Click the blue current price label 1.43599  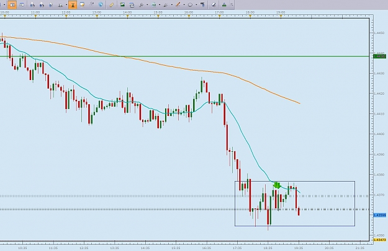(379, 215)
